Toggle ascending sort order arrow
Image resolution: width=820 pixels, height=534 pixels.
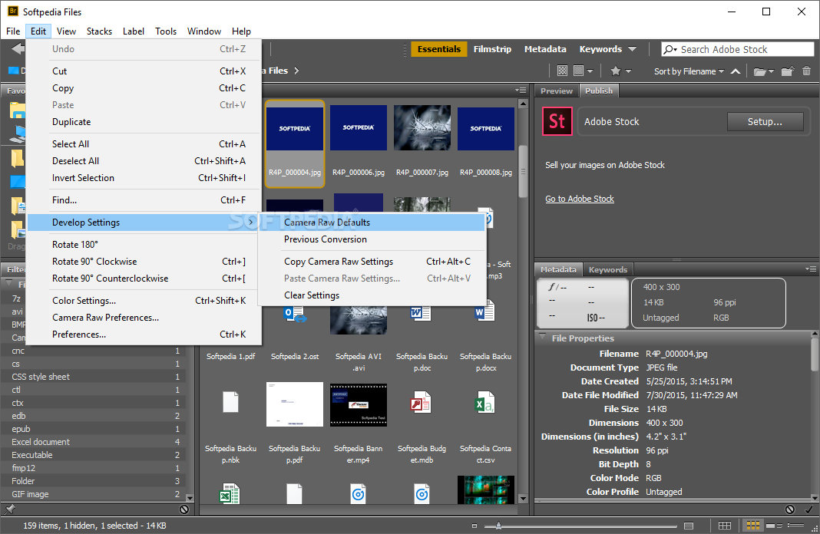(x=736, y=71)
